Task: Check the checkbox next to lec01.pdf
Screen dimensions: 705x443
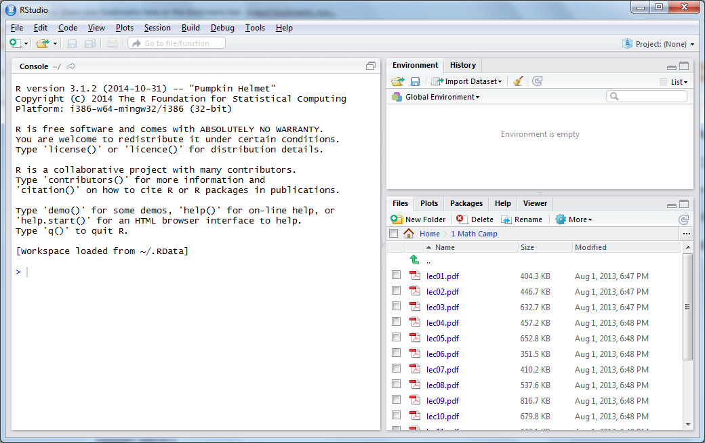Action: click(396, 274)
